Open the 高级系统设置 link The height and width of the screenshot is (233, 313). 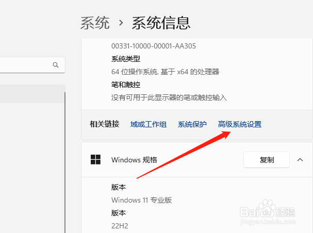point(240,124)
